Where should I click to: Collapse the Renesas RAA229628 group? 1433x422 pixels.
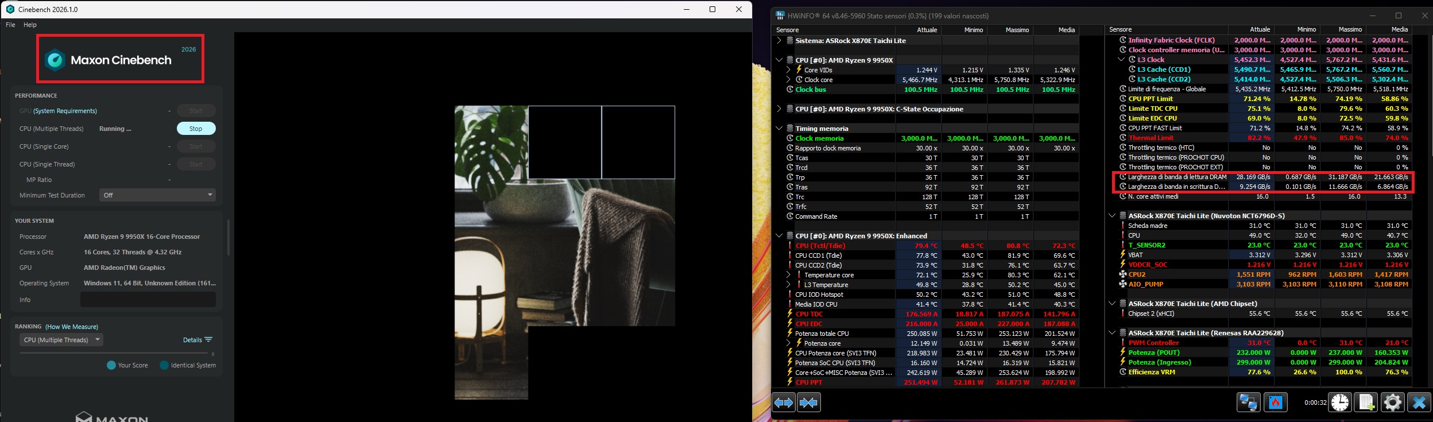click(1112, 333)
